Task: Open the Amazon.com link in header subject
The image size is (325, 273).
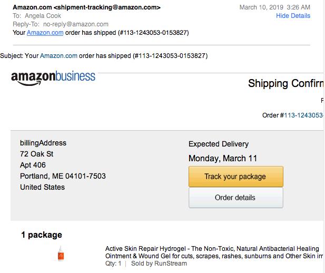Action: click(45, 33)
